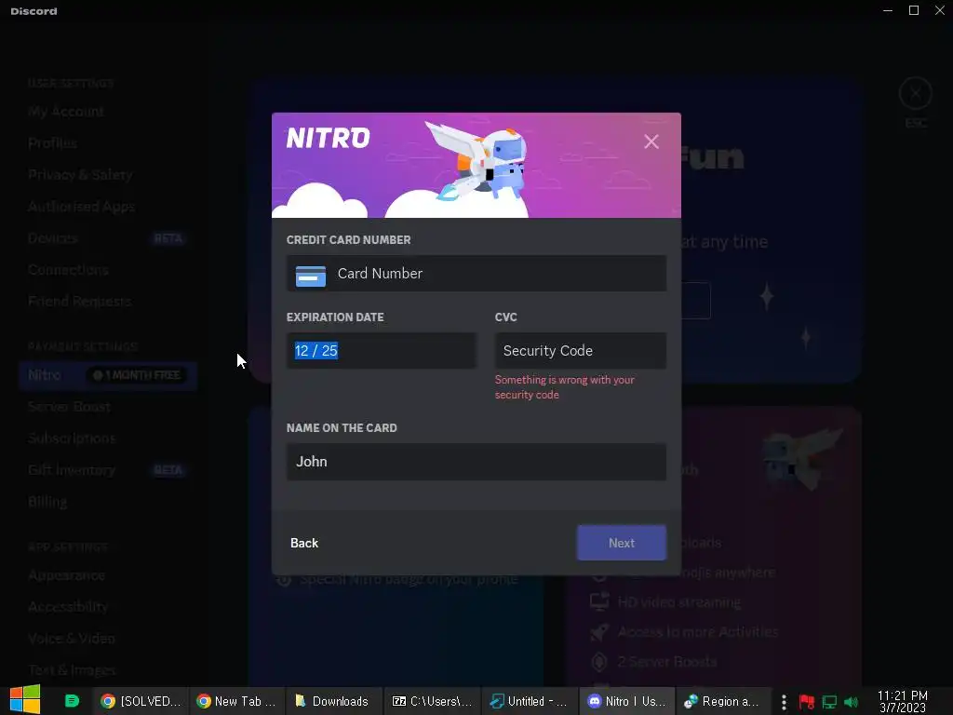Select Nitro in the settings sidebar
This screenshot has height=715, width=953.
click(108, 375)
